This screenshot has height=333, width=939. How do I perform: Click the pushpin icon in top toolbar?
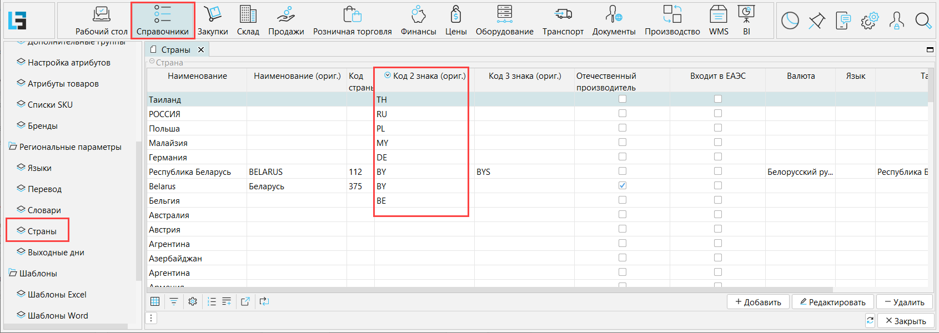pyautogui.click(x=816, y=21)
